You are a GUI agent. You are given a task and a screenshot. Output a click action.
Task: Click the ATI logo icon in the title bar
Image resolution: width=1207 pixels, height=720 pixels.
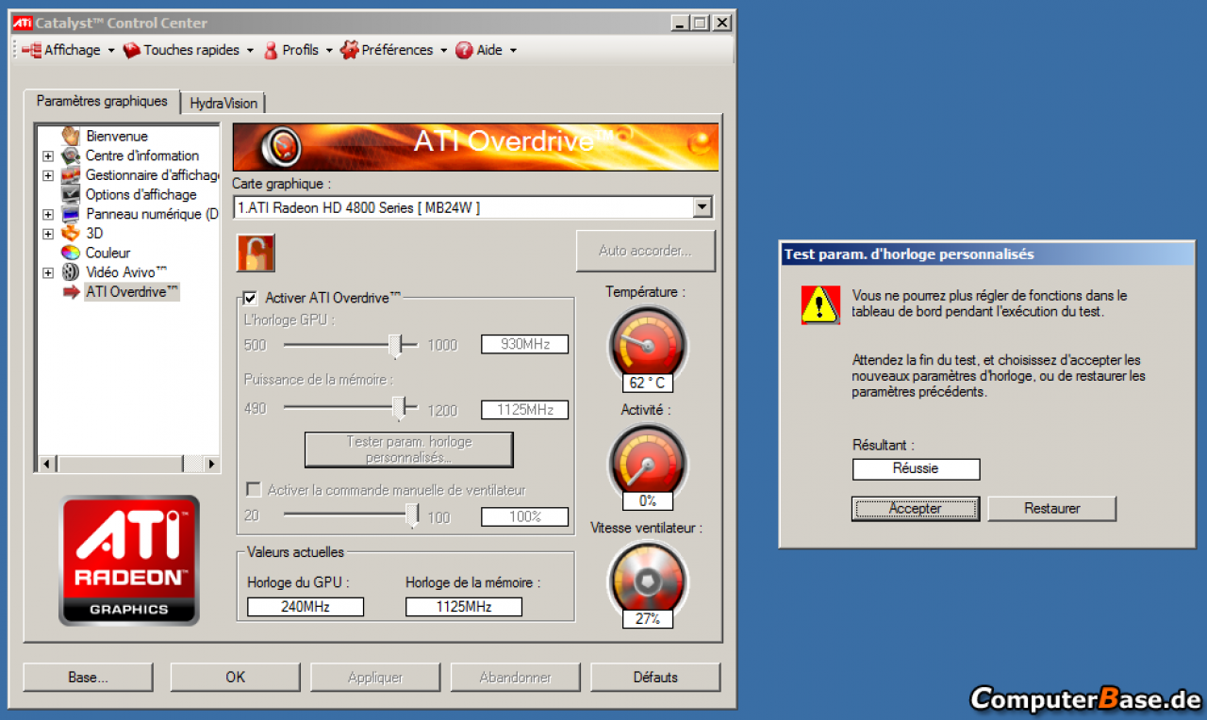[23, 23]
